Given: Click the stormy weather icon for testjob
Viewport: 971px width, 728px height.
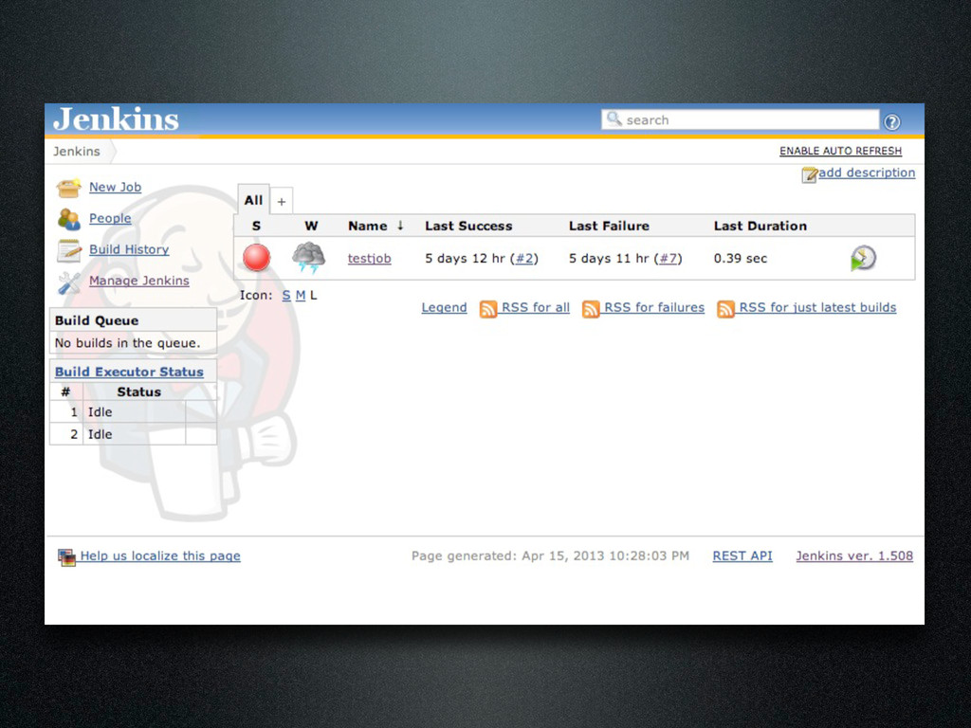Looking at the screenshot, I should [308, 257].
